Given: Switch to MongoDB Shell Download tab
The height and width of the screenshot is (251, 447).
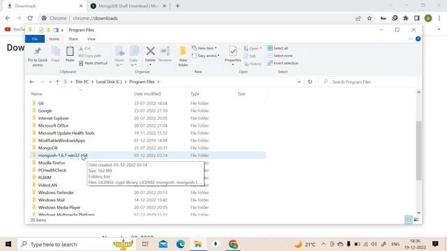Looking at the screenshot, I should pos(129,6).
